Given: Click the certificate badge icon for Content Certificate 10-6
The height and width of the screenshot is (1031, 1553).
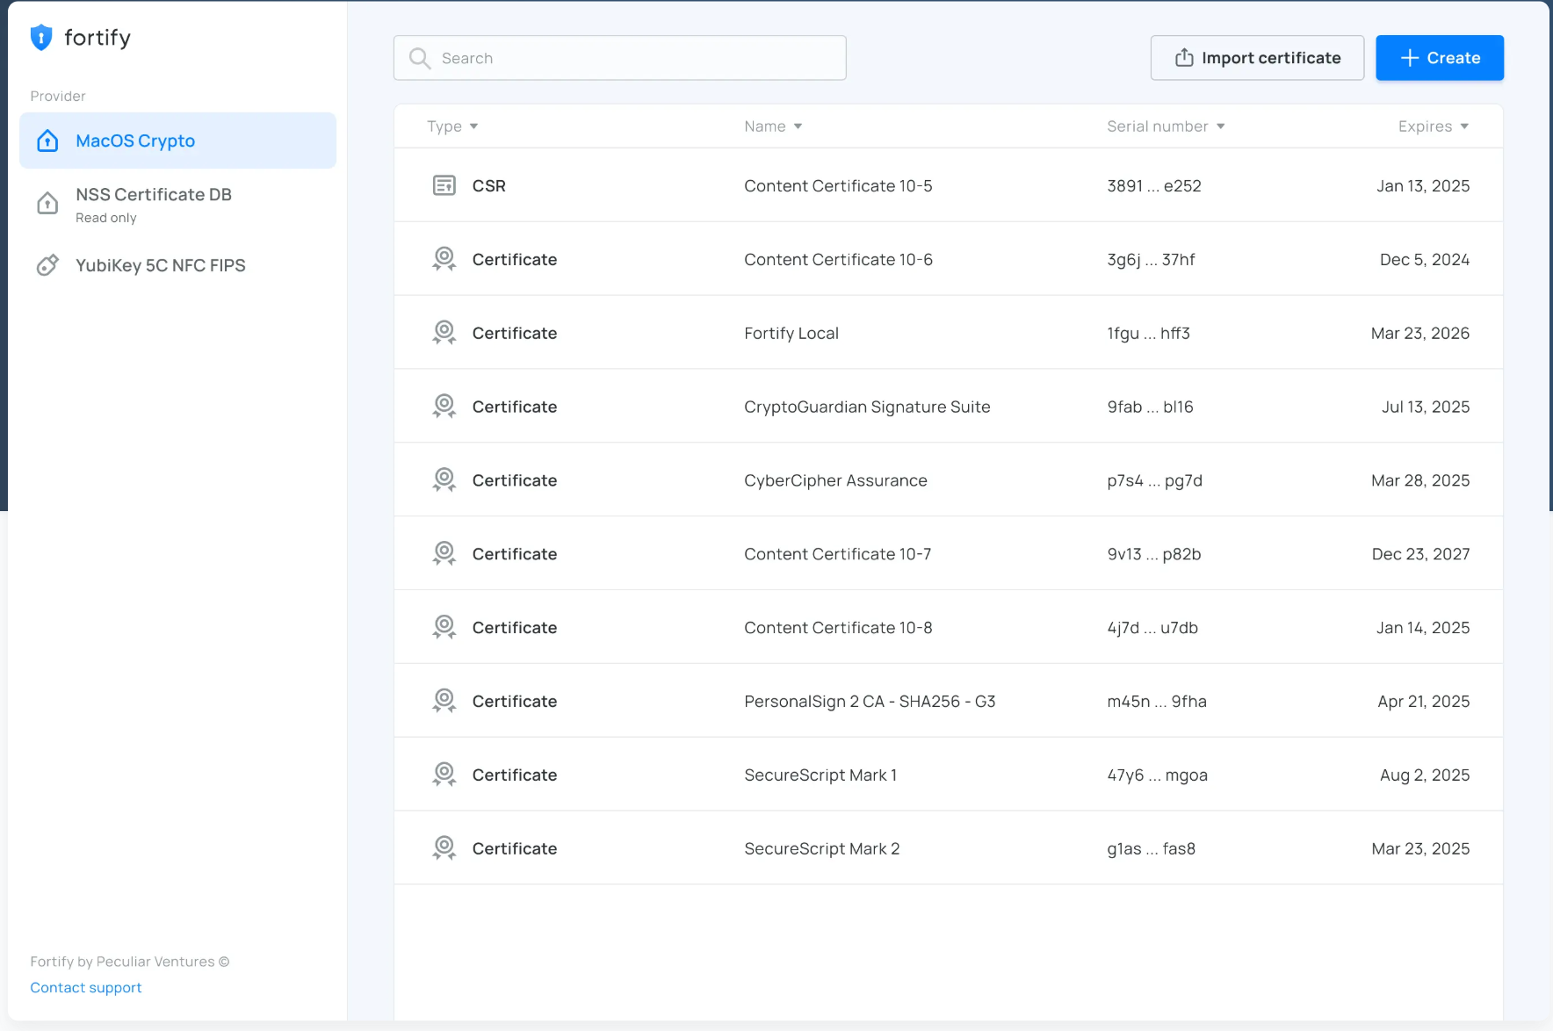Looking at the screenshot, I should pos(444,259).
